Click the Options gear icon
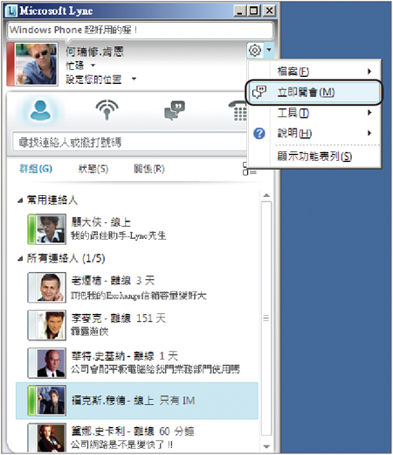Screen dimensions: 393x455 255,50
